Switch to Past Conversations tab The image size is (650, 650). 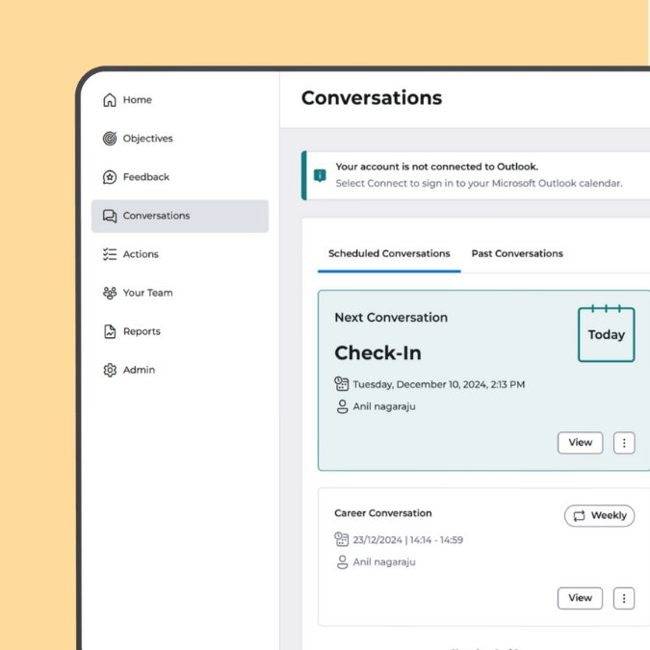pyautogui.click(x=517, y=253)
